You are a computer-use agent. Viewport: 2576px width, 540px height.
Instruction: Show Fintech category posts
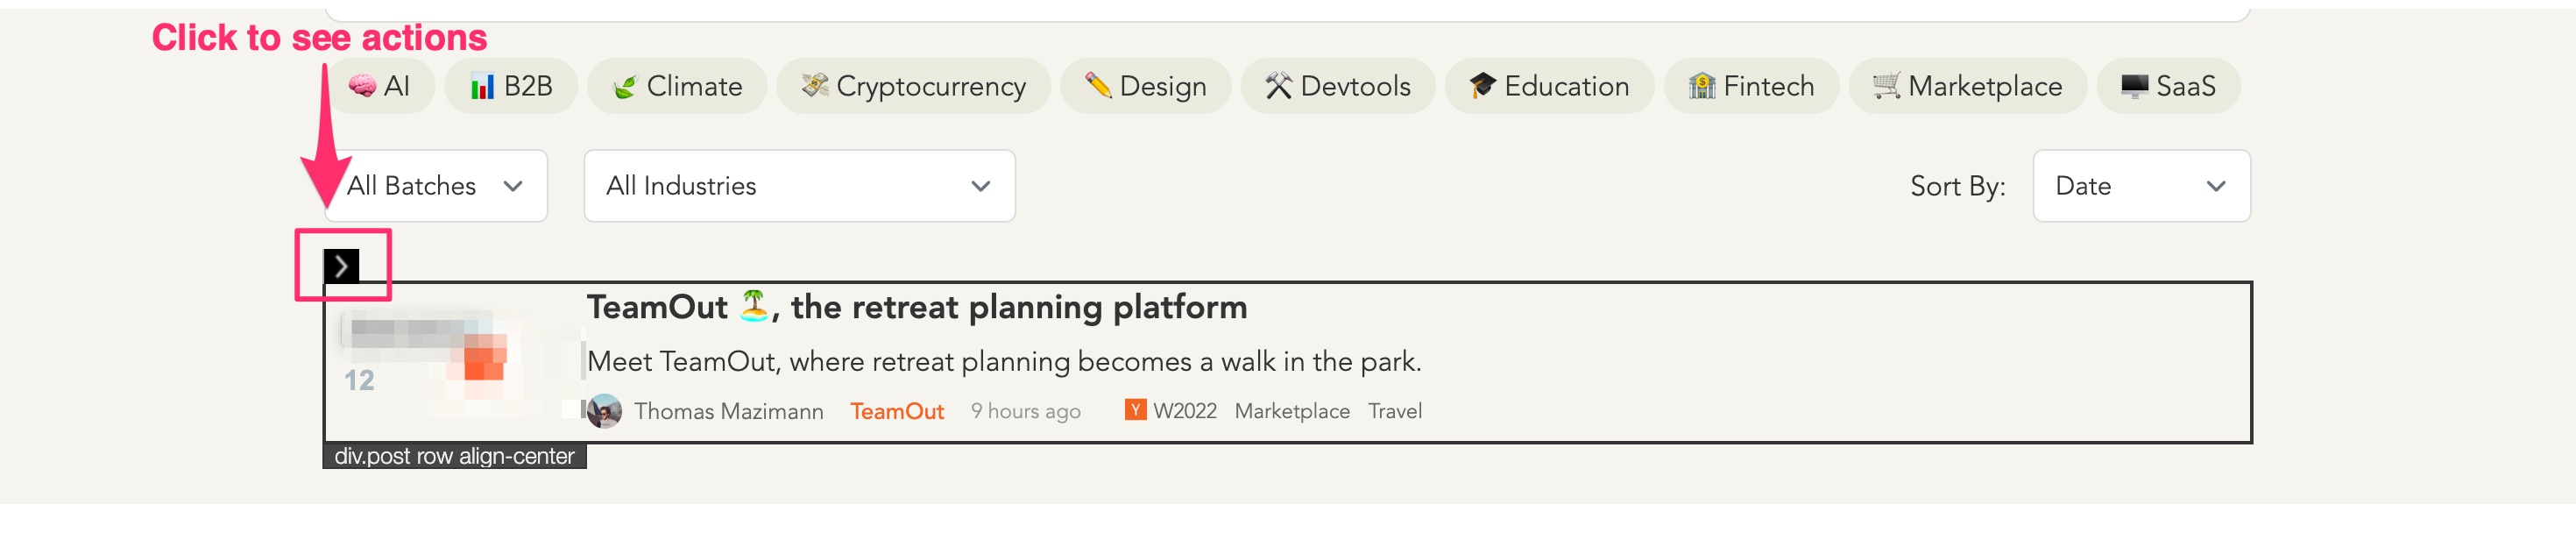click(x=1751, y=87)
